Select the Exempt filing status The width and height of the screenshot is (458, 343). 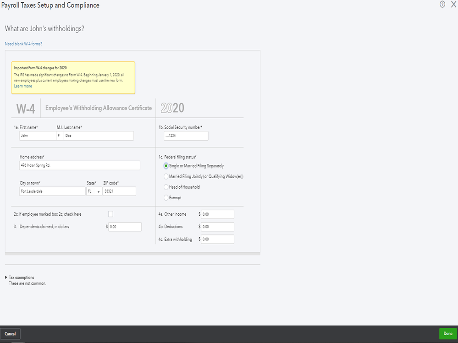(x=166, y=198)
